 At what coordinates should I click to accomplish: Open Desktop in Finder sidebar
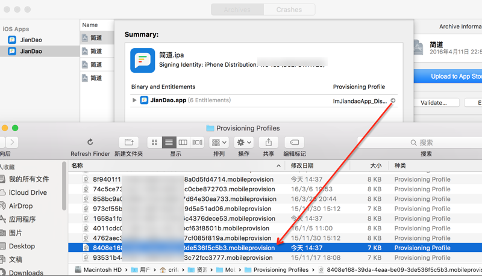(22, 247)
